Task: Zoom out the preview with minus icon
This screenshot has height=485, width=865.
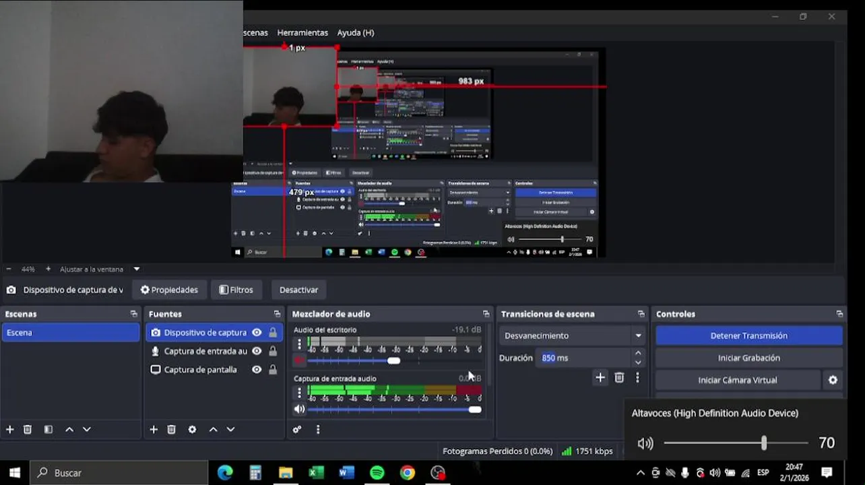Action: [x=8, y=269]
